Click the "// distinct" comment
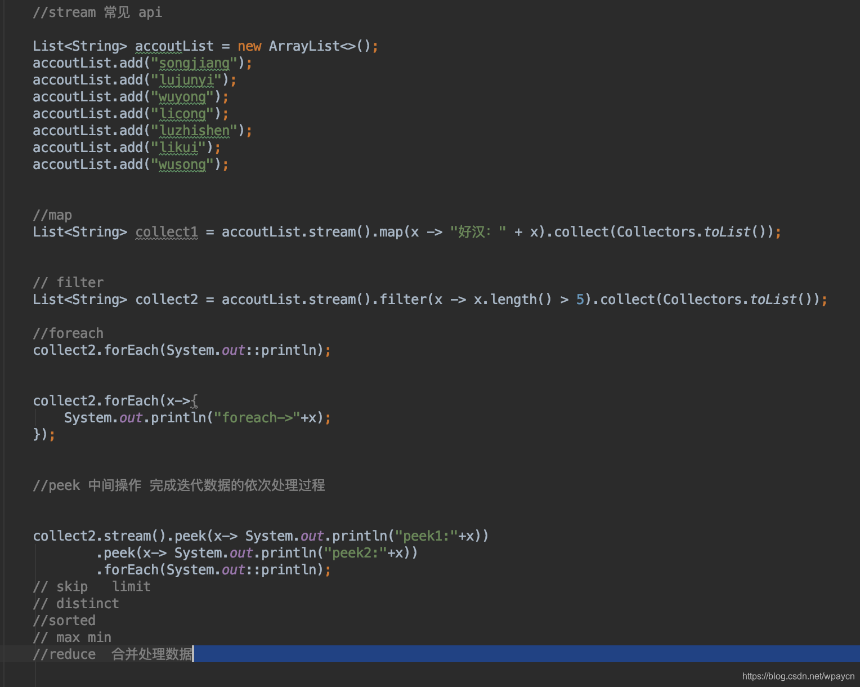This screenshot has width=860, height=687. coord(76,604)
